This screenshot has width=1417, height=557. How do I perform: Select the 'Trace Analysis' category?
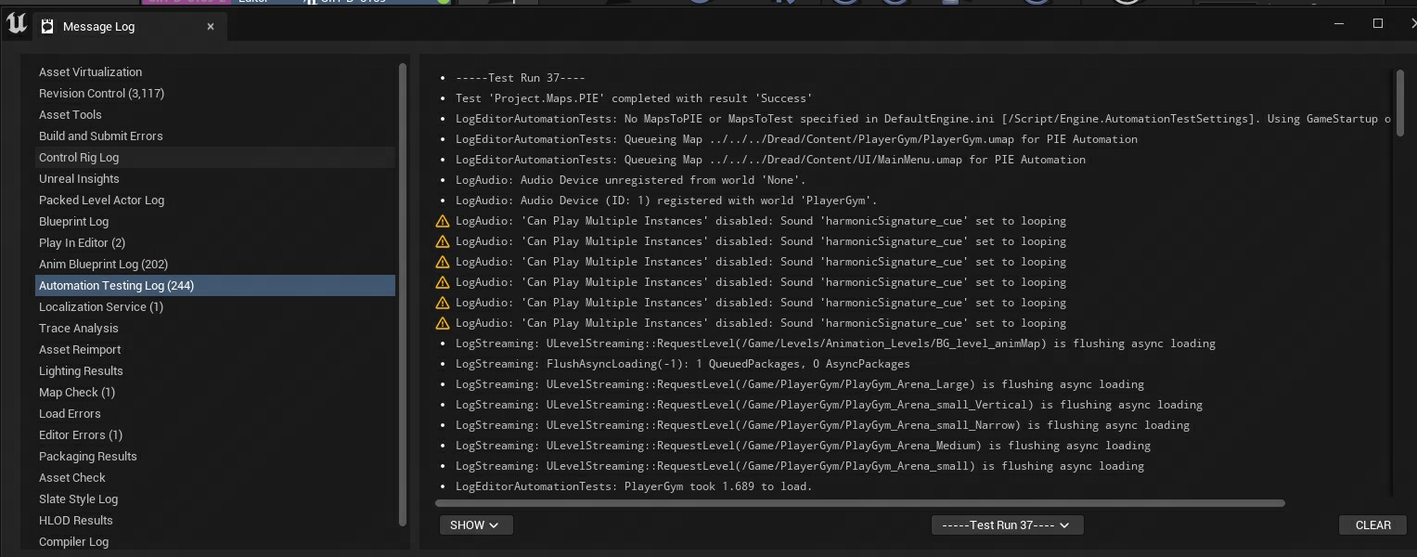pyautogui.click(x=215, y=328)
